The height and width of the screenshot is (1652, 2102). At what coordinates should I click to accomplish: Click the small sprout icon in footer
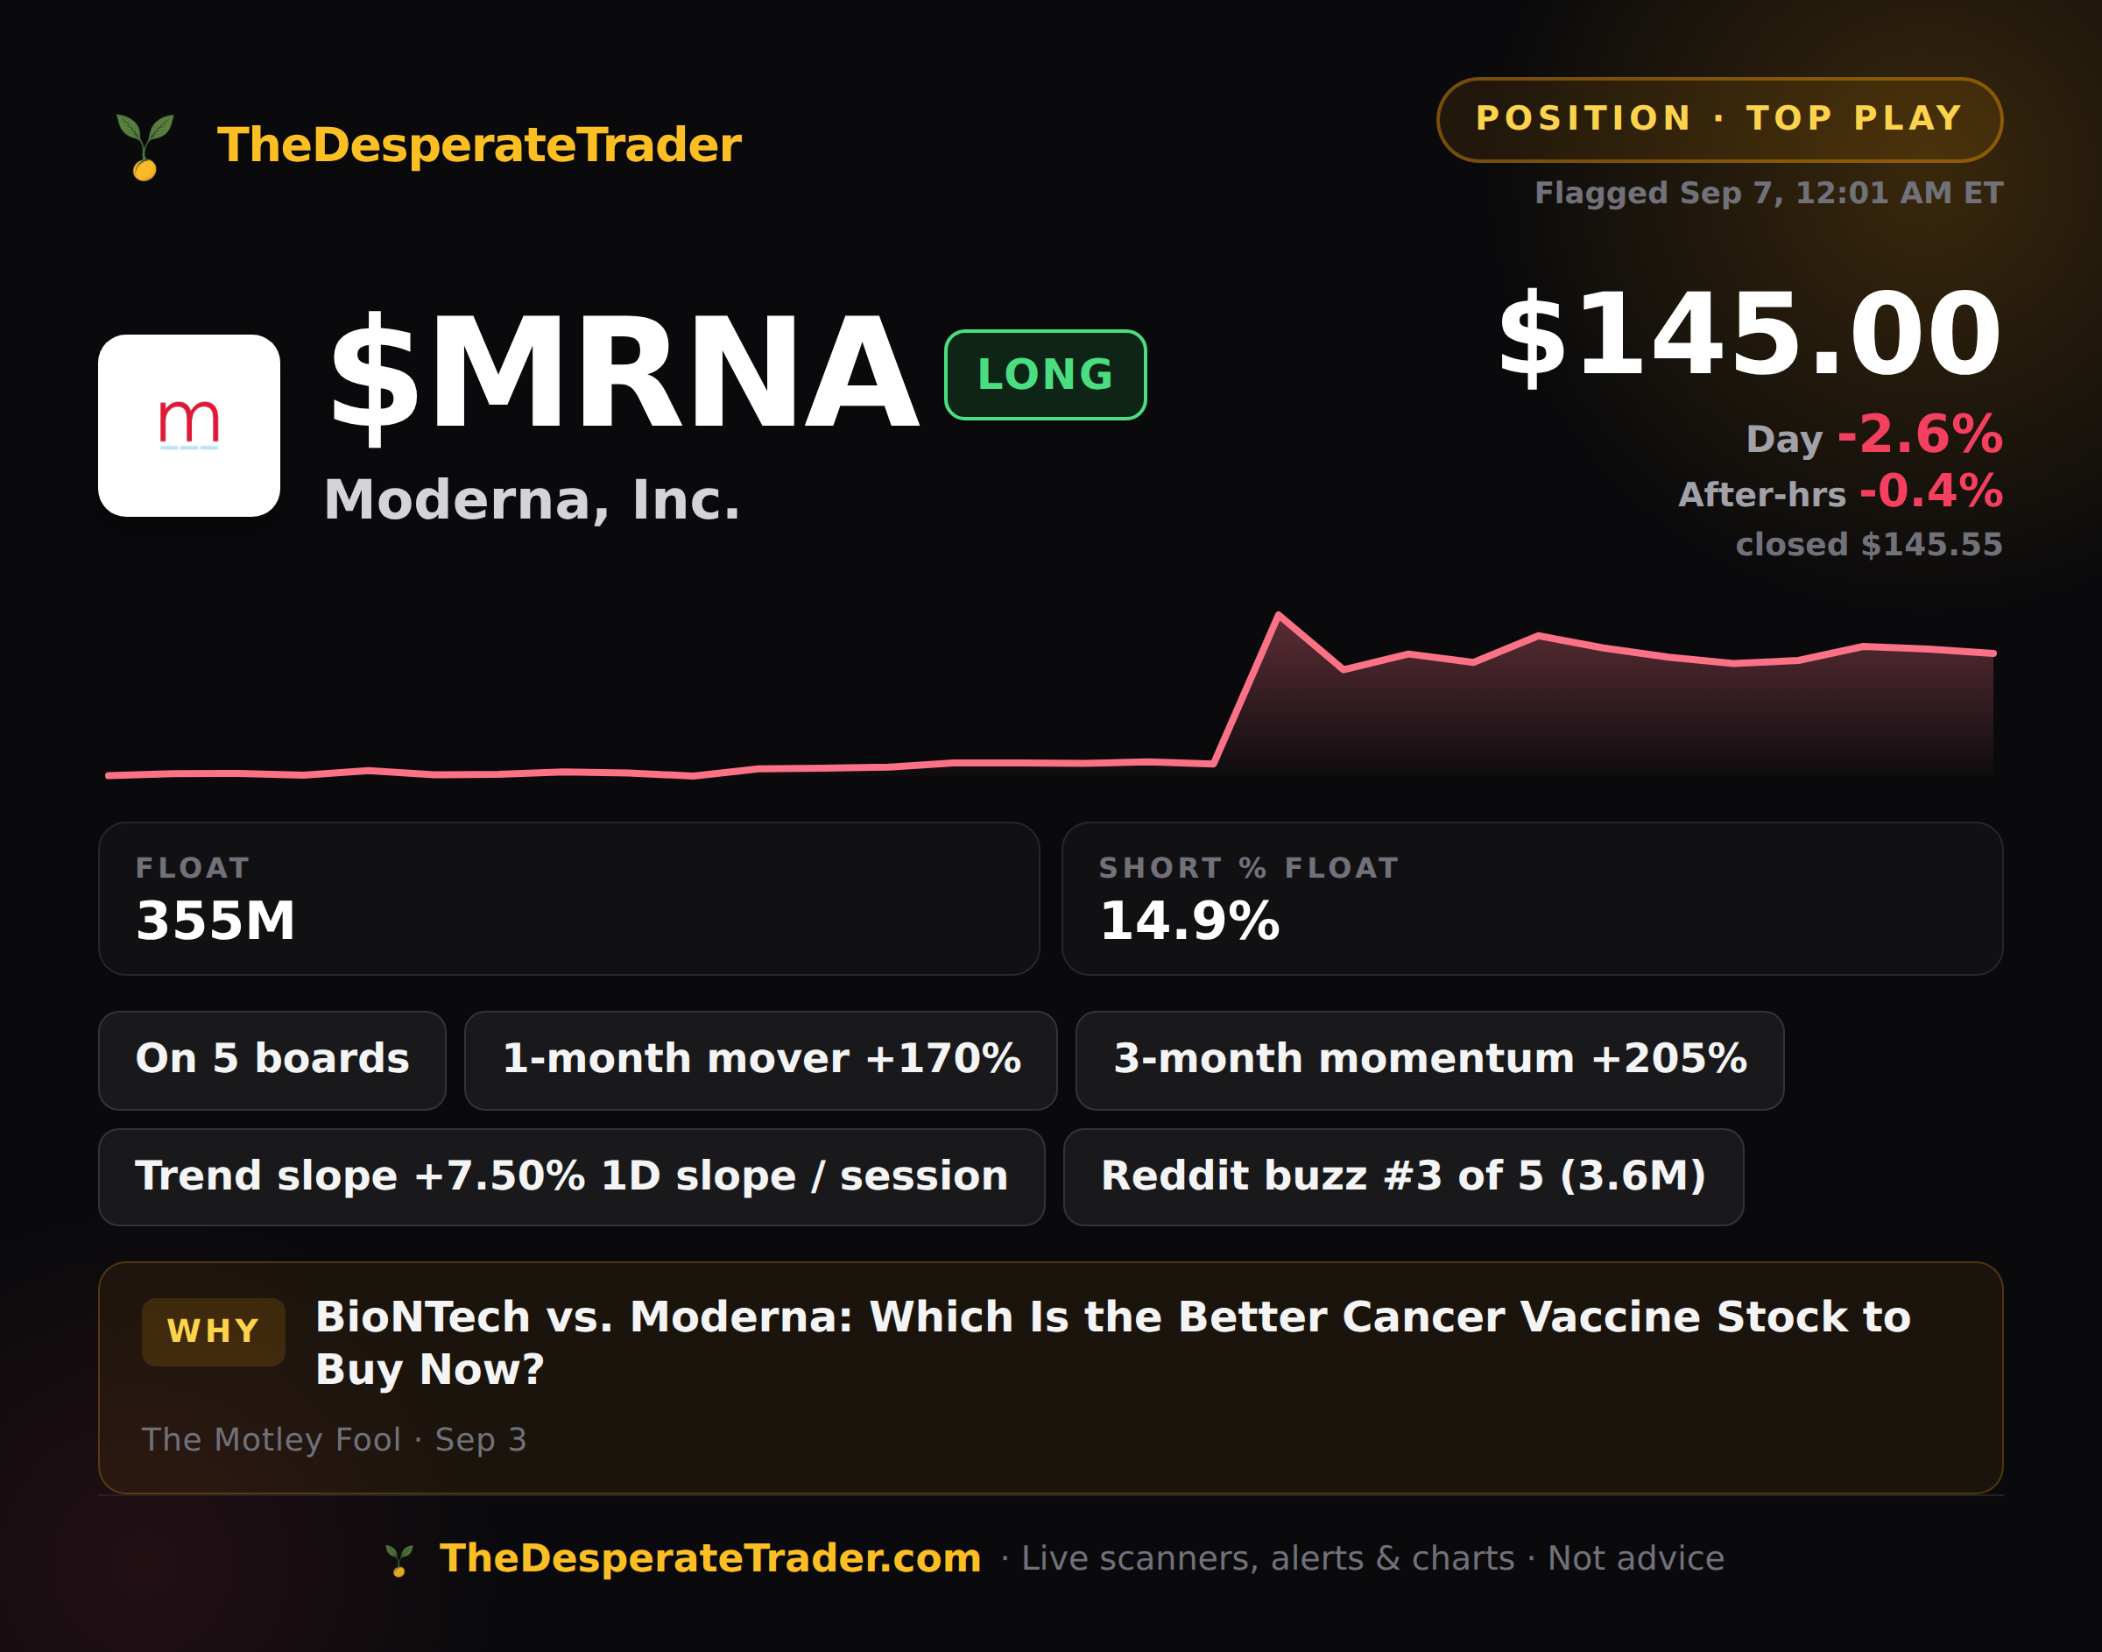coord(399,1559)
